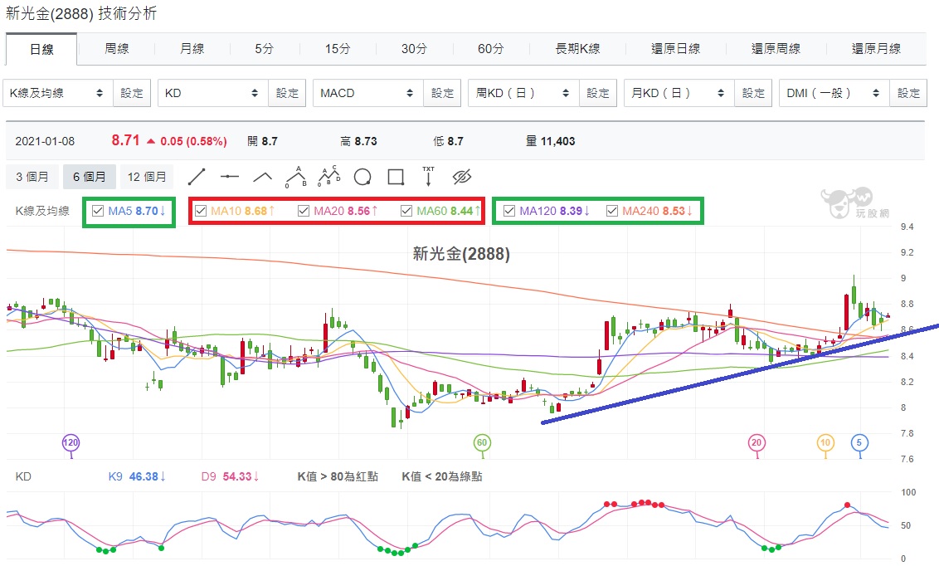This screenshot has height=566, width=939.
Task: Click the 120 moving average marker
Action: tap(71, 443)
